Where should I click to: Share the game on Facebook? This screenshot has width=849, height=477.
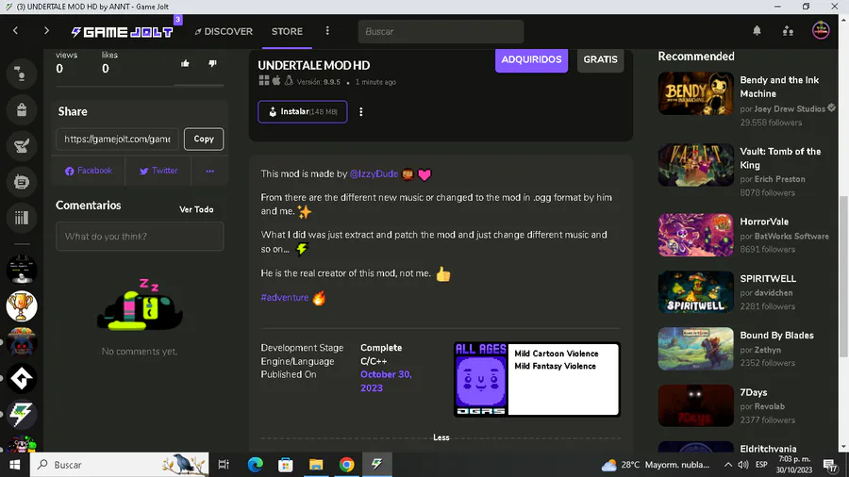point(89,171)
